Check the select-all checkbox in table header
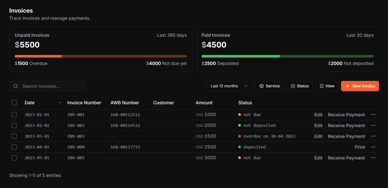 14,102
